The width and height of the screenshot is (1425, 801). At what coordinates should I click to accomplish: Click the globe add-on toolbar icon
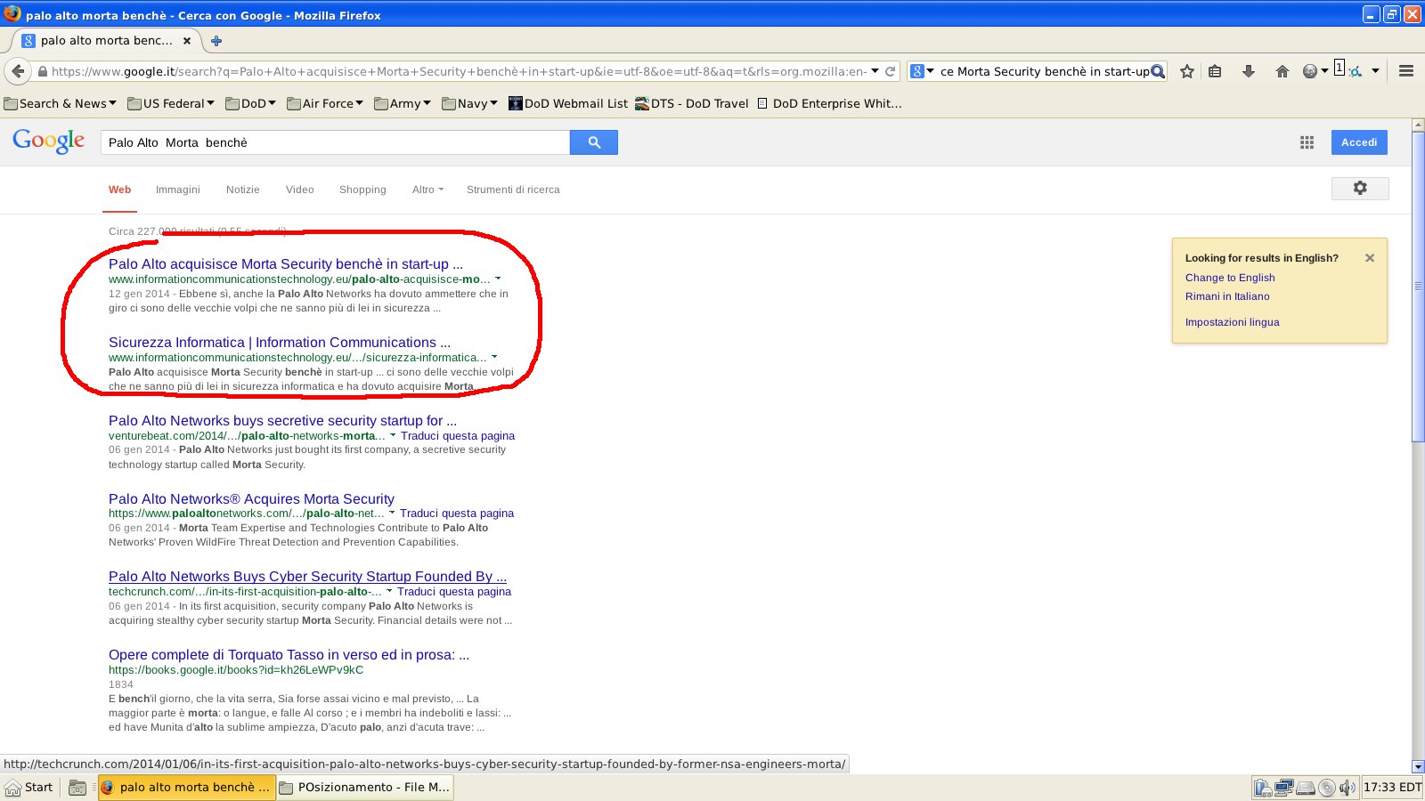coord(1309,71)
